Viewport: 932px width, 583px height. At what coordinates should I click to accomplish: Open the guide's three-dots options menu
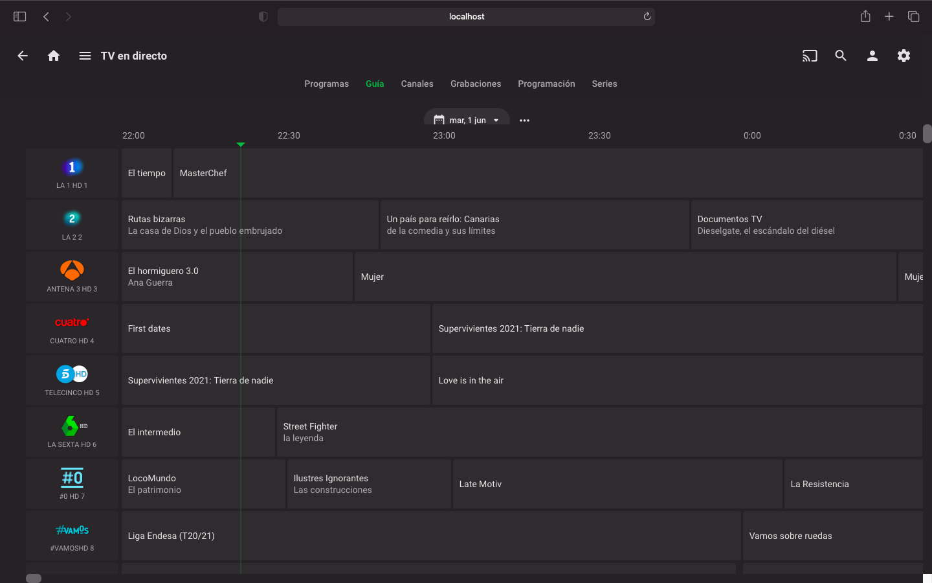(524, 120)
